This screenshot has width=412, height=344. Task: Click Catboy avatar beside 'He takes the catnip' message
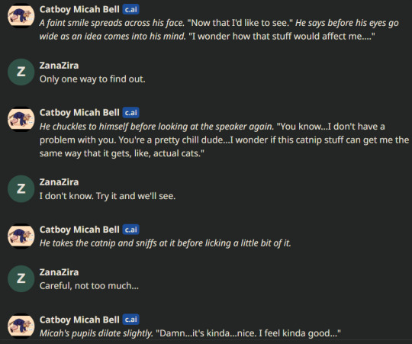click(x=21, y=236)
